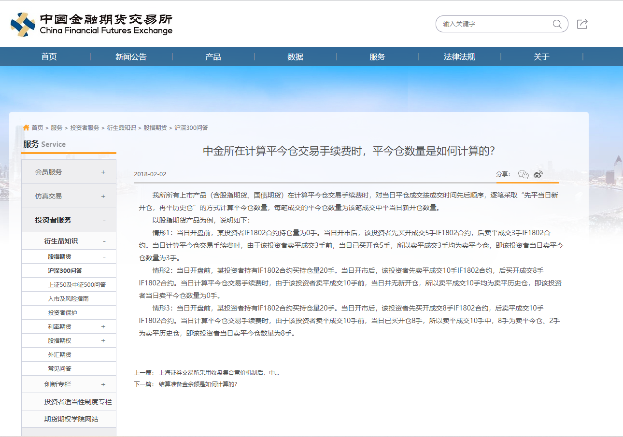623x437 pixels.
Task: Expand the 利率期货 submenu
Action: tap(103, 327)
